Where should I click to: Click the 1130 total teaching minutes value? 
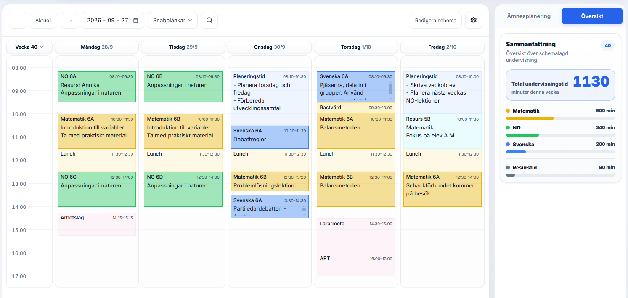591,82
